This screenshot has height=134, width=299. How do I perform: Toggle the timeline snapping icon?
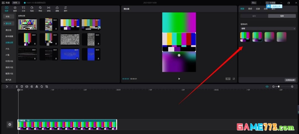[267, 87]
